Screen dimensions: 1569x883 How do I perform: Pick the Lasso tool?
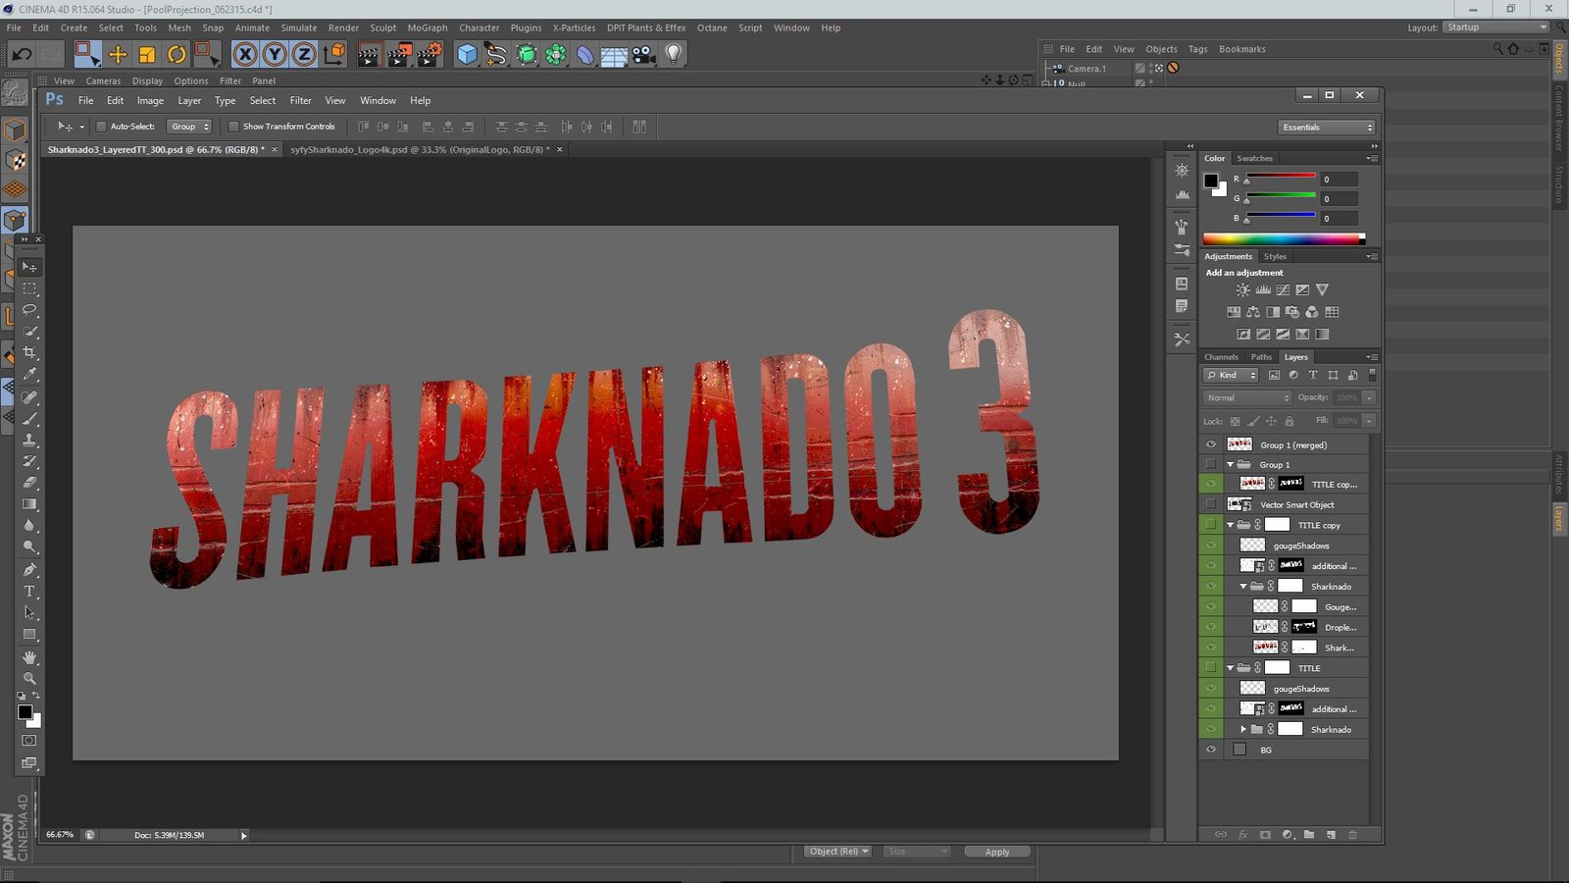(29, 310)
